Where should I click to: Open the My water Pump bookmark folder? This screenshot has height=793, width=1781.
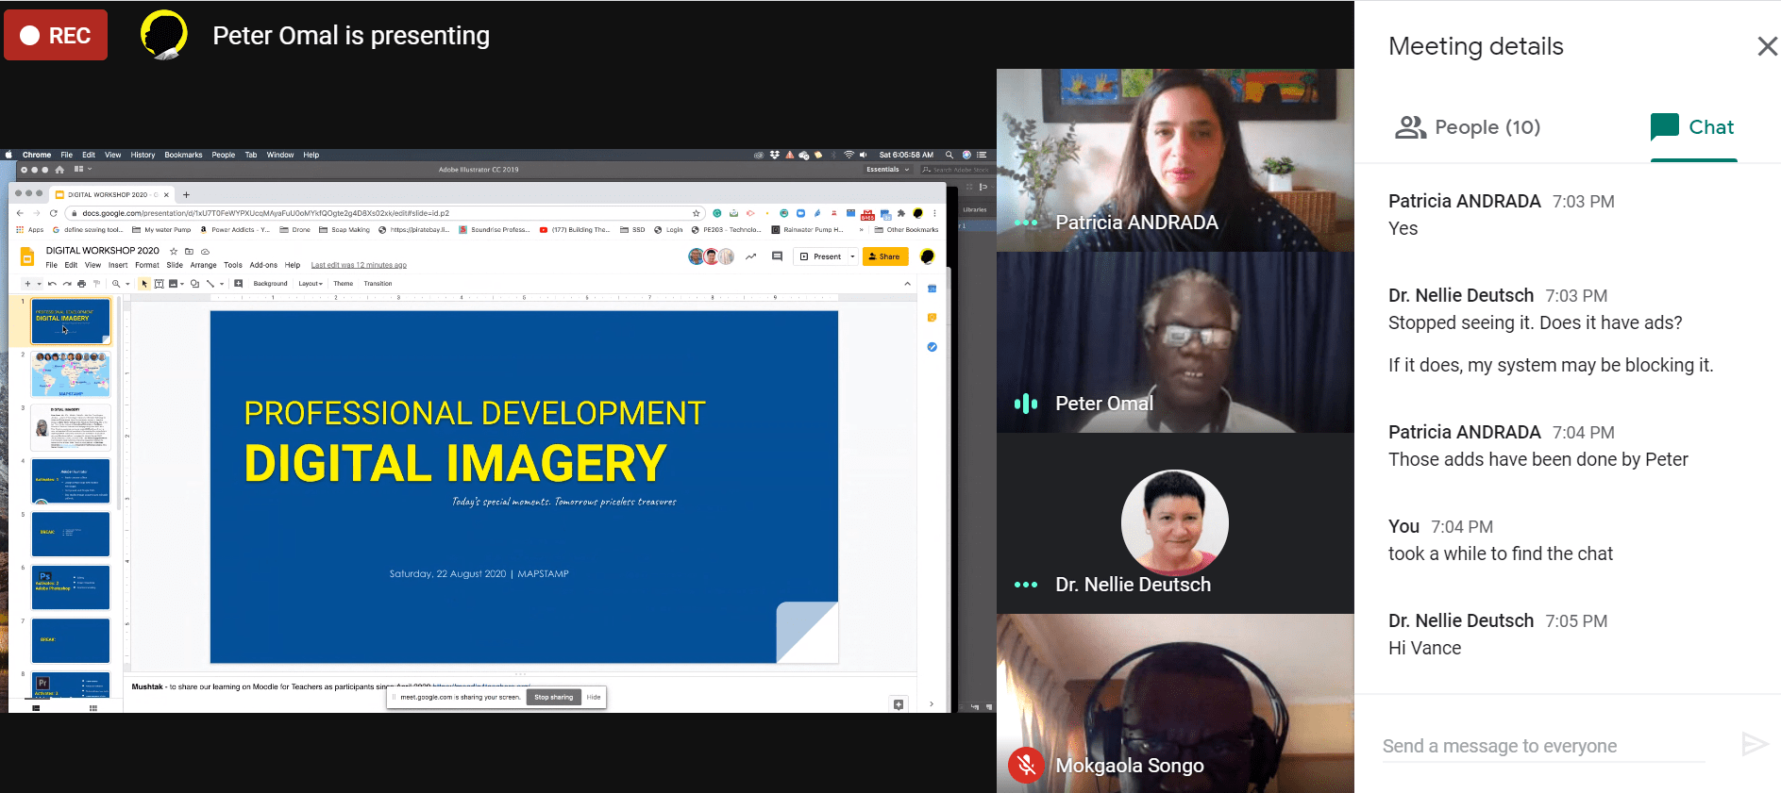[x=161, y=229]
